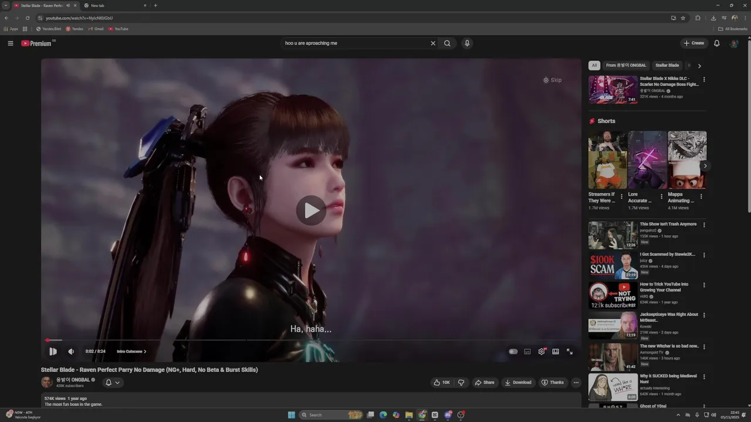The height and width of the screenshot is (422, 751).
Task: Open options for Lore Accurate short
Action: tap(661, 197)
